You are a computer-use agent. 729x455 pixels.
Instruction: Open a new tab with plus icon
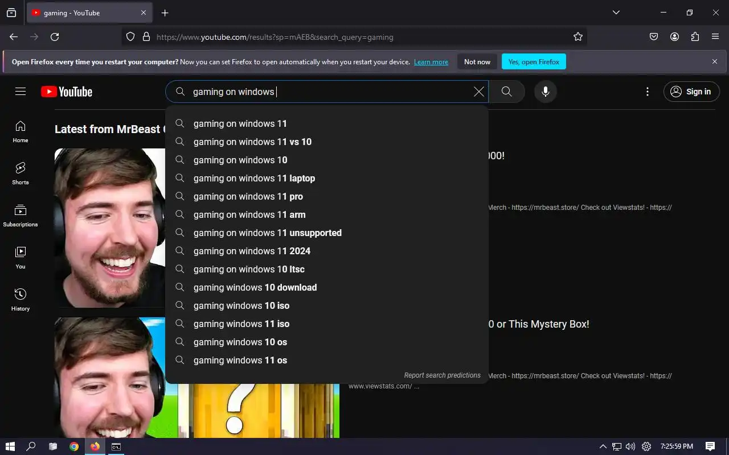[x=165, y=13]
